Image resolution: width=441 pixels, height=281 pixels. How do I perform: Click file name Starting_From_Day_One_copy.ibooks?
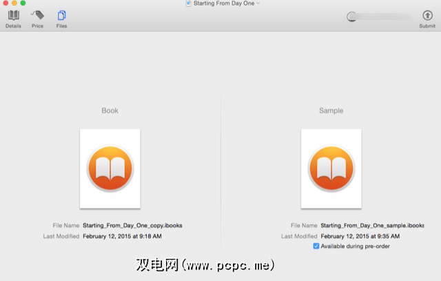(x=132, y=226)
